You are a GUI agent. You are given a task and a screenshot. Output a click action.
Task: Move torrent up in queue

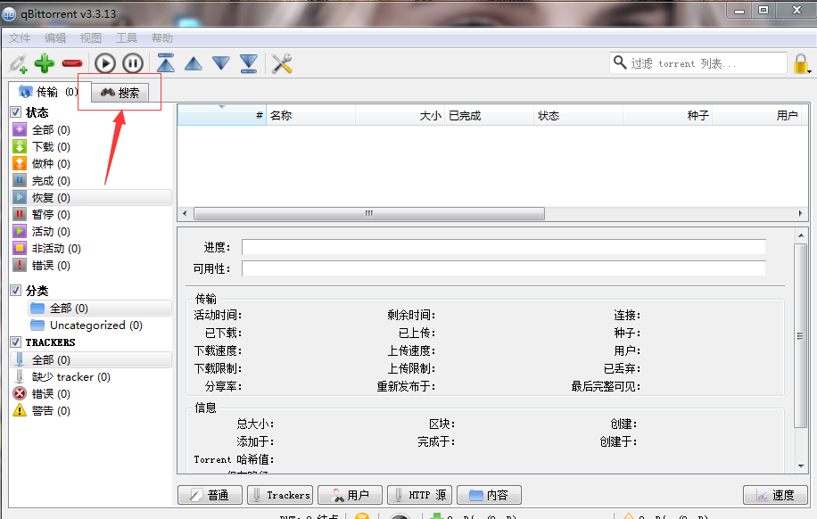tap(194, 64)
